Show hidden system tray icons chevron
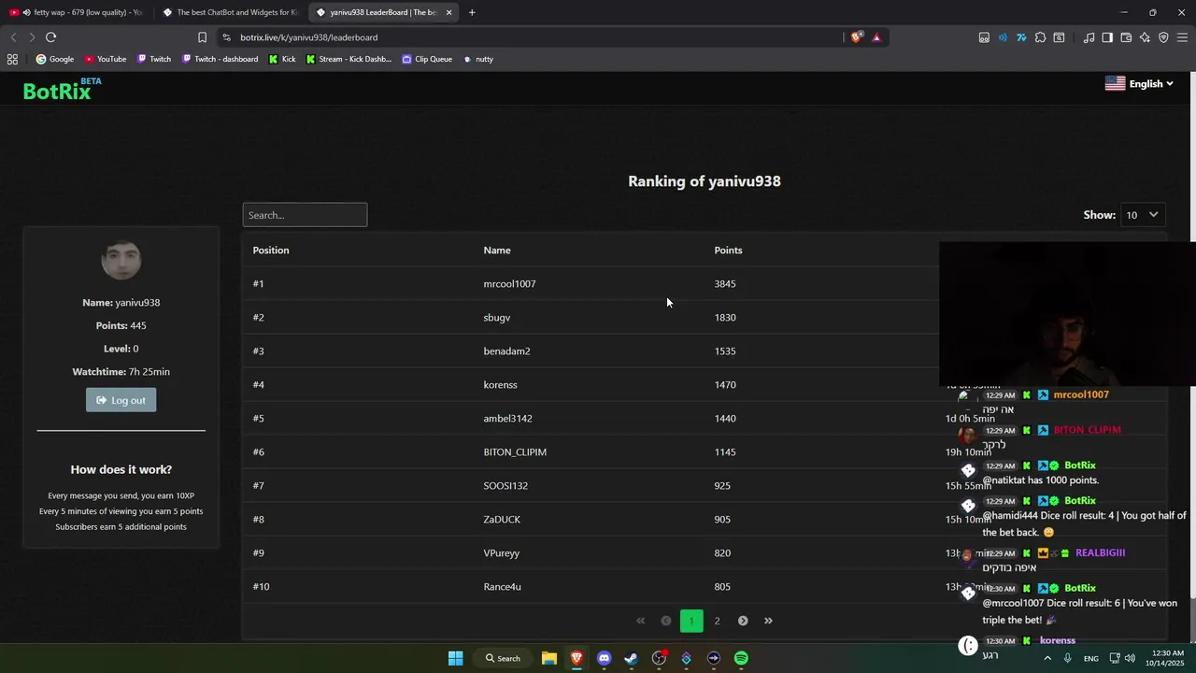 pyautogui.click(x=1046, y=658)
